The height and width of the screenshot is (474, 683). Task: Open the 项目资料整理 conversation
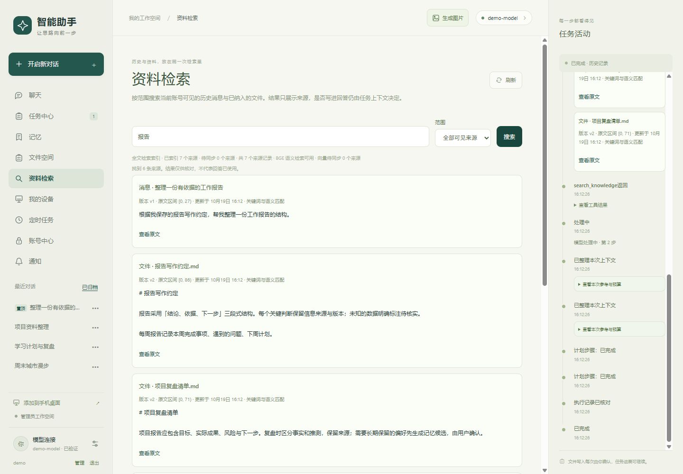click(32, 327)
